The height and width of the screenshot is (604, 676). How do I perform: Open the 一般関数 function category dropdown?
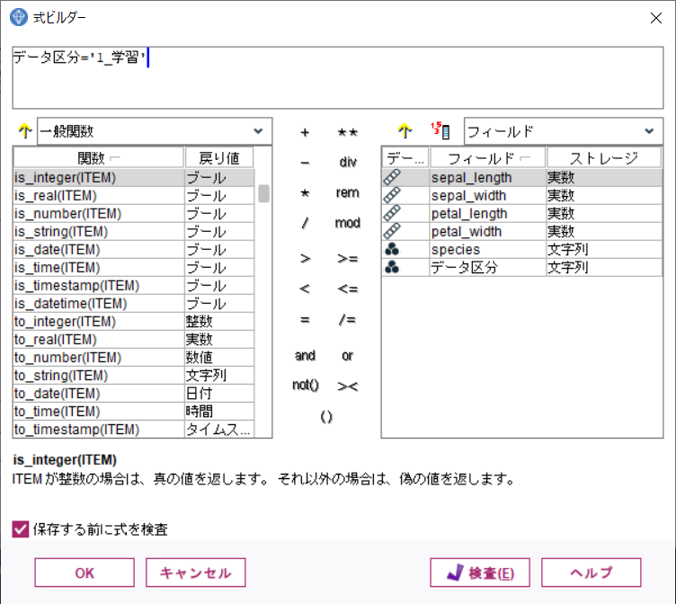point(155,131)
